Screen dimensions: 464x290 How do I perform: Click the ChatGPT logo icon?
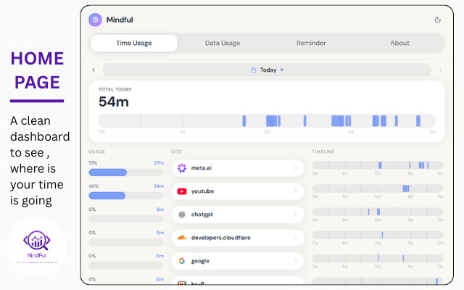click(182, 215)
